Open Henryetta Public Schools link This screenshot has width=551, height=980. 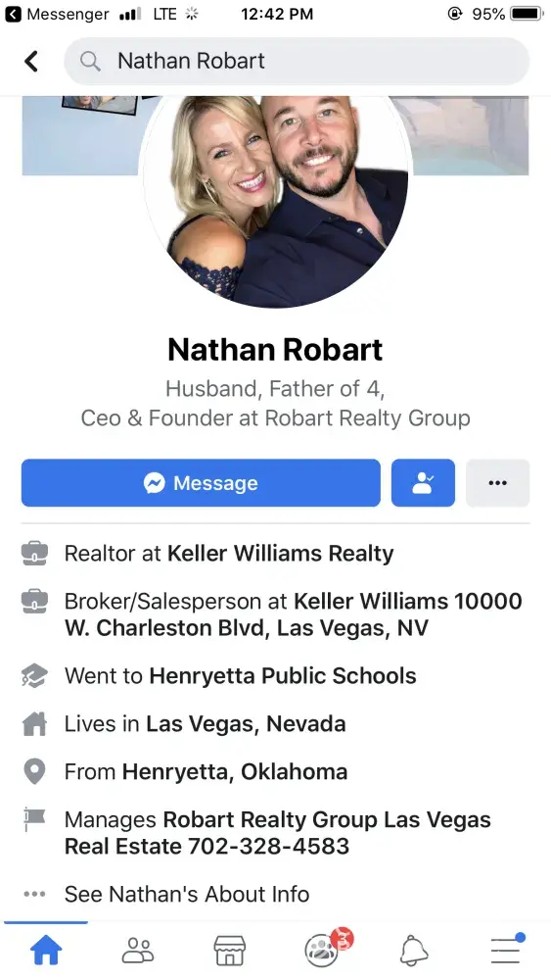pos(283,675)
